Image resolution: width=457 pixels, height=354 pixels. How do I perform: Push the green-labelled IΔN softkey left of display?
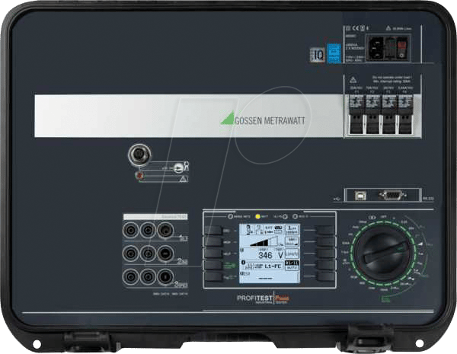(x=213, y=265)
